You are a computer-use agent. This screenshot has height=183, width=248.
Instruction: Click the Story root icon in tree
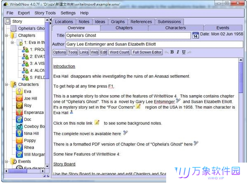click(x=7, y=21)
